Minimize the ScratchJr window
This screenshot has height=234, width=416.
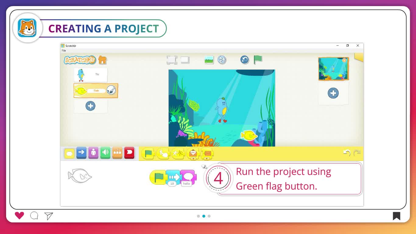pyautogui.click(x=337, y=46)
